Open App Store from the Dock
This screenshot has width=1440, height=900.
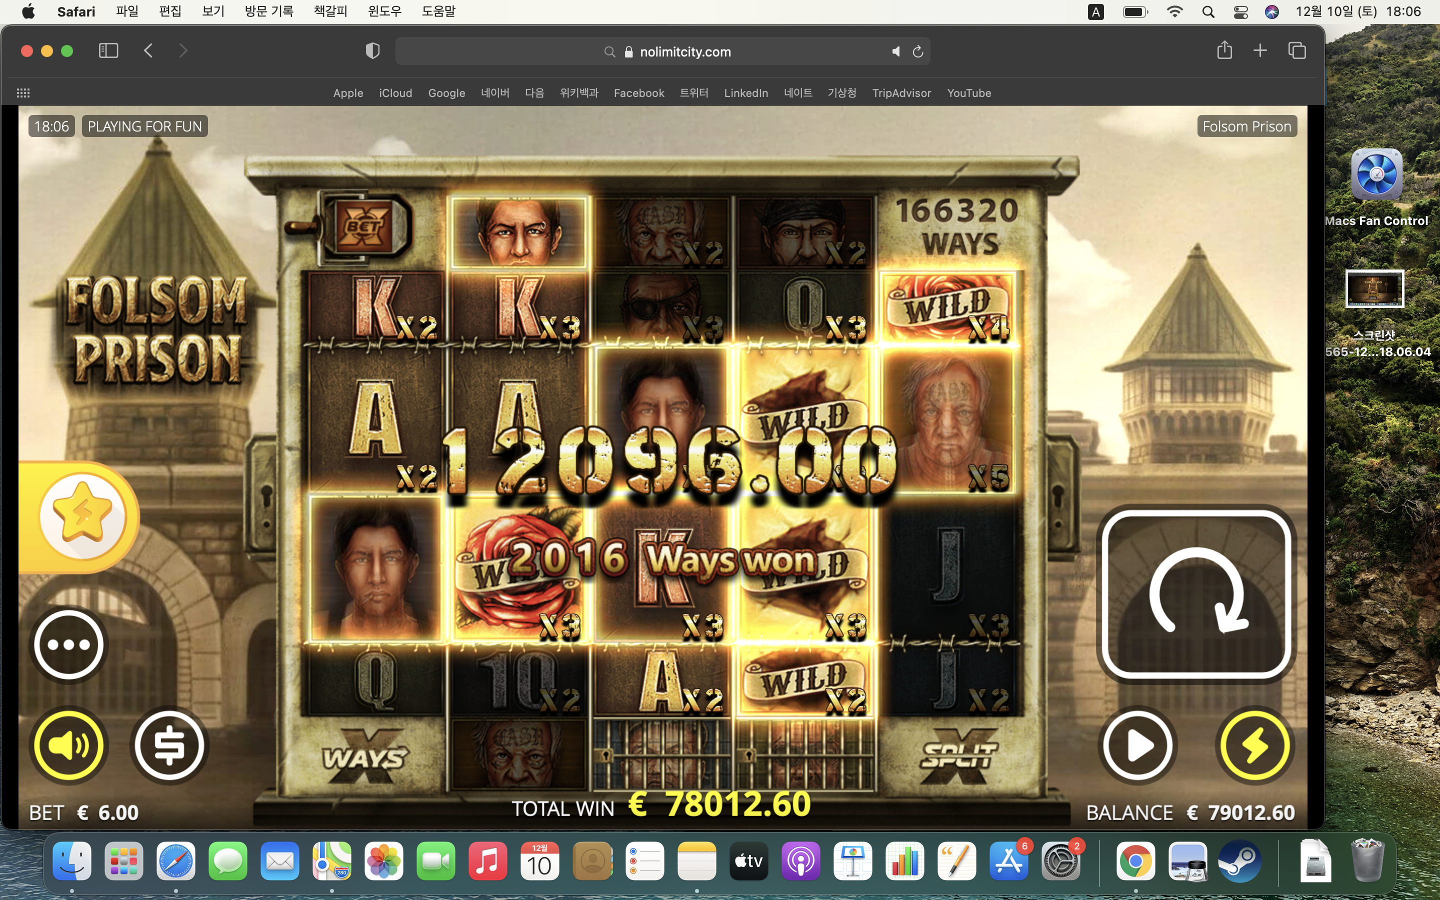pyautogui.click(x=1008, y=860)
